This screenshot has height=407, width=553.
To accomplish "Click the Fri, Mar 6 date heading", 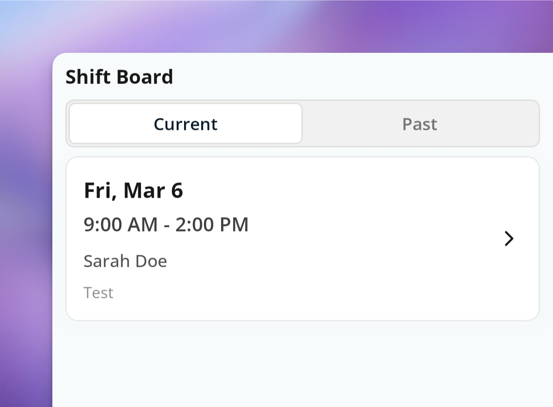I will [133, 190].
